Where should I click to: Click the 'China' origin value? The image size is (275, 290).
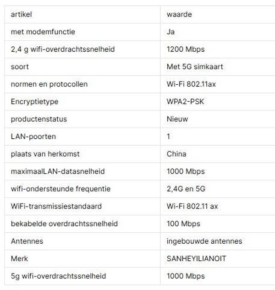click(x=176, y=154)
